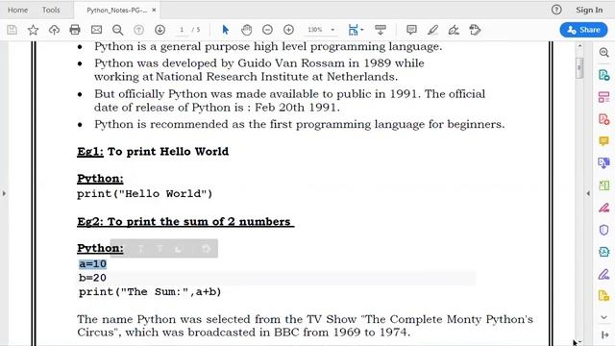Hide the right pane with triangle
Screen dimensions: 615x346
click(x=588, y=193)
